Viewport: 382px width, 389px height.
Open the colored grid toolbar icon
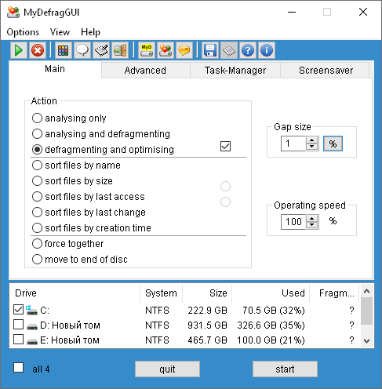[64, 50]
